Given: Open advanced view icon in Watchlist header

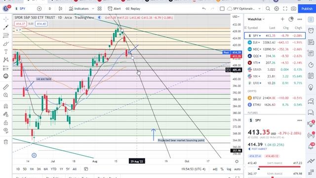Looking at the screenshot, I should 291,19.
